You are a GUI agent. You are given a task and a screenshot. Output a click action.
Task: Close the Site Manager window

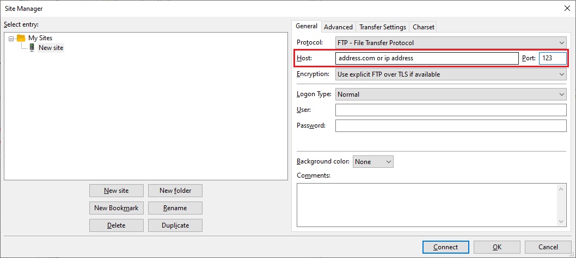tap(565, 8)
